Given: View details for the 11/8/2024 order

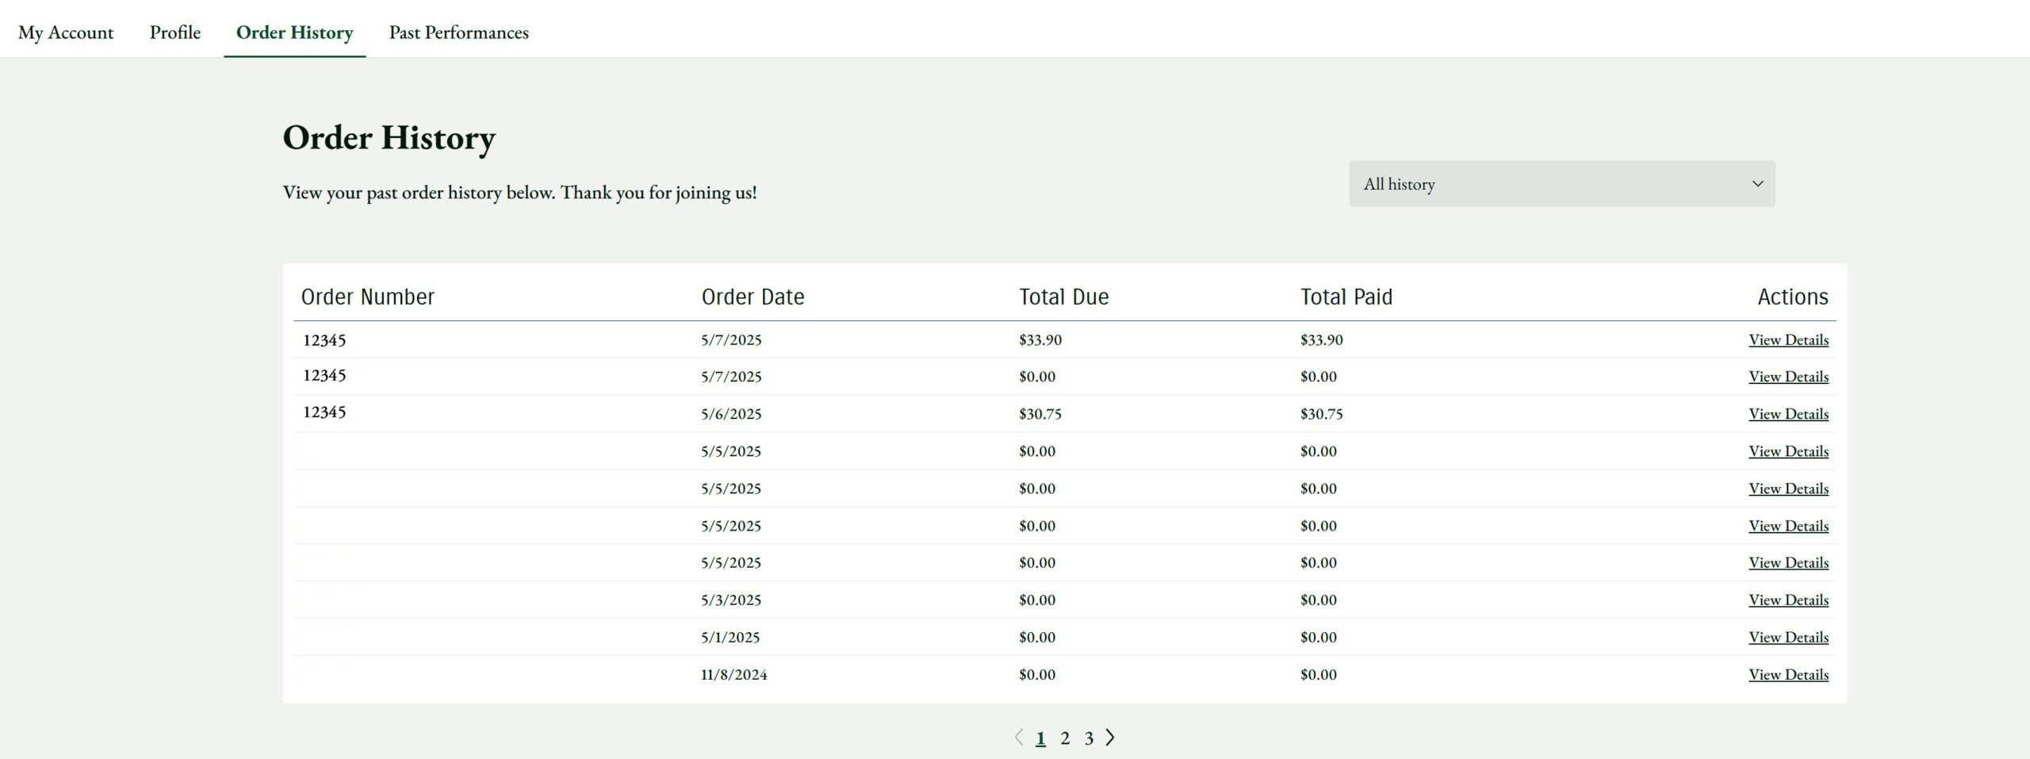Looking at the screenshot, I should click(1788, 674).
